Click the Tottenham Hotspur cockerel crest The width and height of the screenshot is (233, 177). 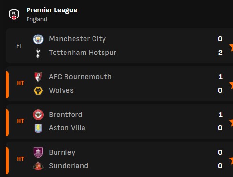(x=38, y=53)
